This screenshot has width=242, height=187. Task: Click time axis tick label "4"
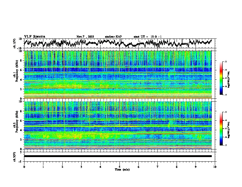[x=101, y=167]
